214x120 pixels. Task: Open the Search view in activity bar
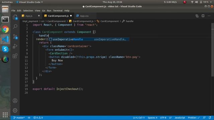pyautogui.click(x=15, y=26)
